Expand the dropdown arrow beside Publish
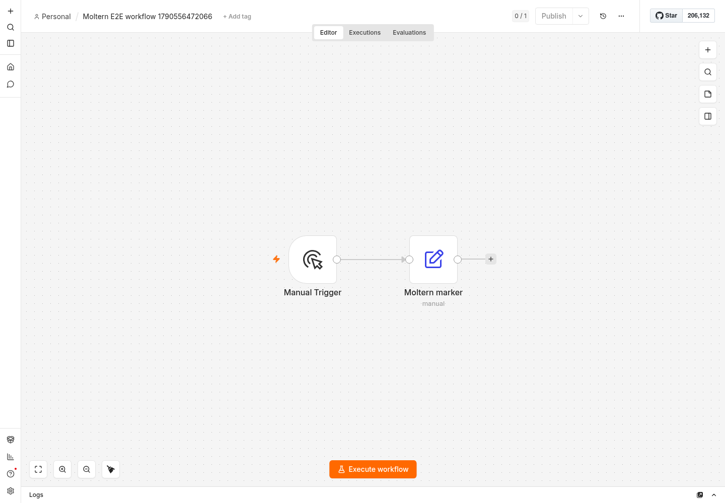 click(x=581, y=16)
